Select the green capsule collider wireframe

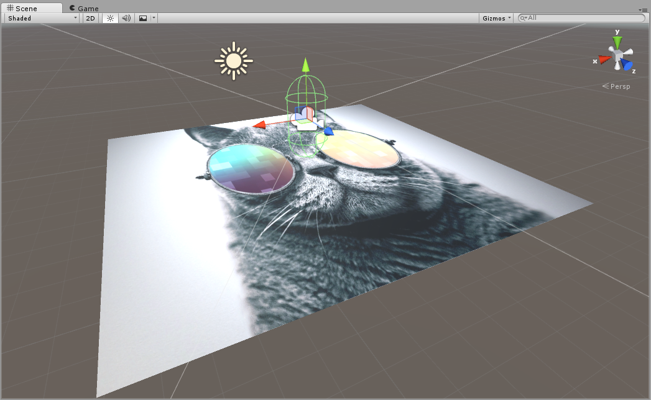pos(306,116)
